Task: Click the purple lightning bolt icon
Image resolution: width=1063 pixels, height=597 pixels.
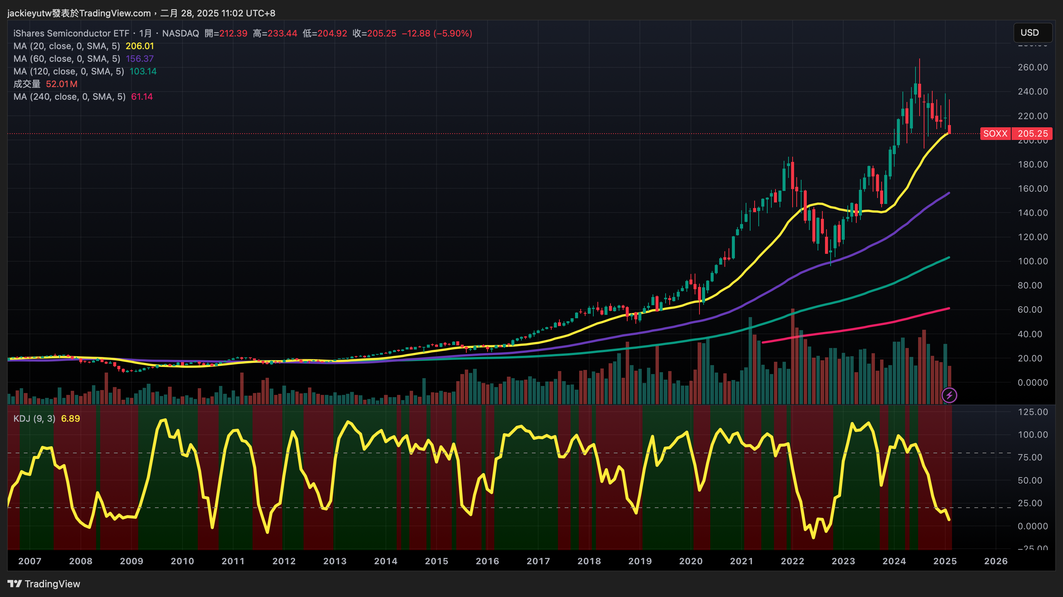Action: (949, 395)
